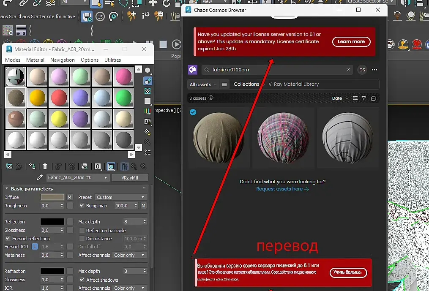This screenshot has height=291, width=429.
Task: Click the Get Material icon in Material Editor
Action: [9, 166]
